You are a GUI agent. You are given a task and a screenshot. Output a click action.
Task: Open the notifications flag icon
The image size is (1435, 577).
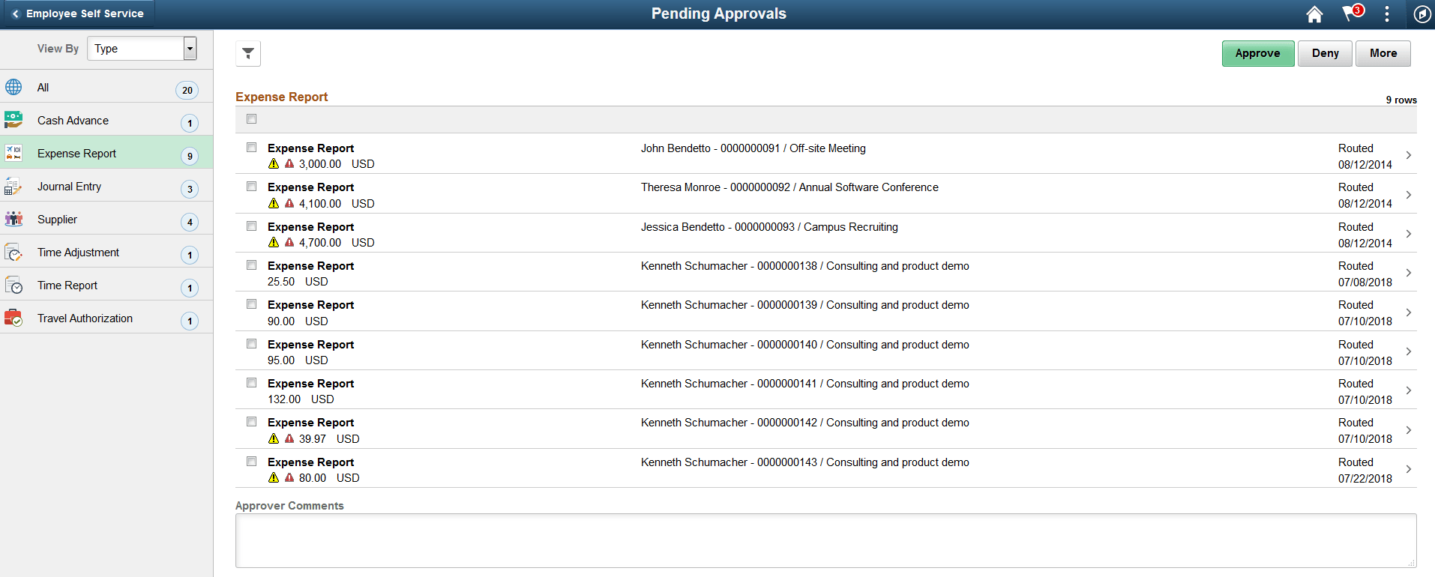click(1349, 13)
